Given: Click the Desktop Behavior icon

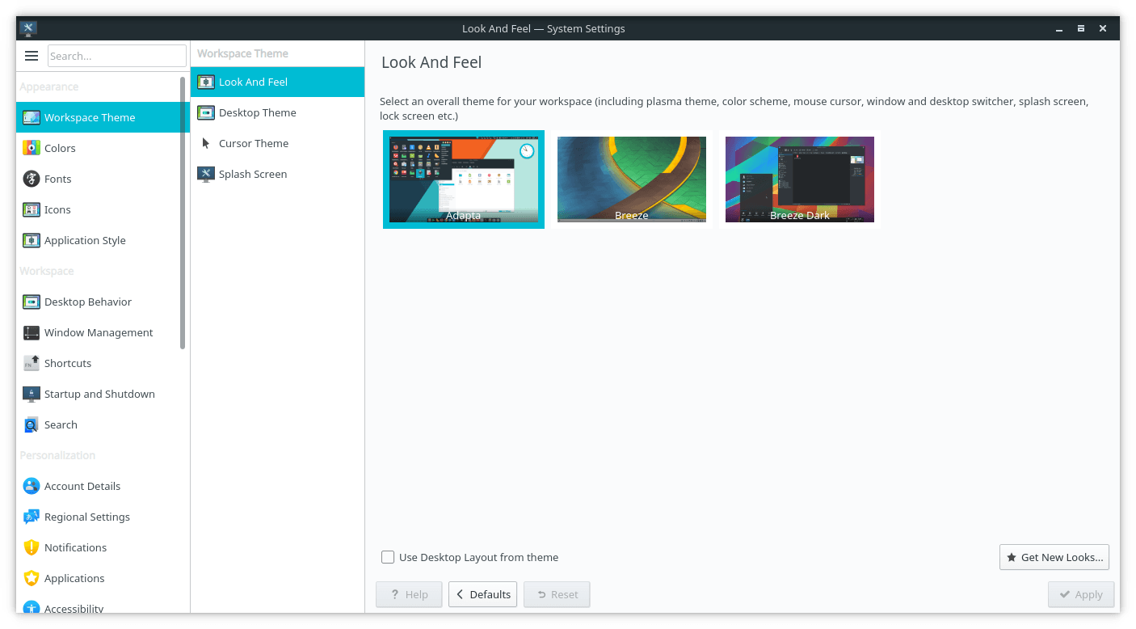Looking at the screenshot, I should pyautogui.click(x=32, y=302).
